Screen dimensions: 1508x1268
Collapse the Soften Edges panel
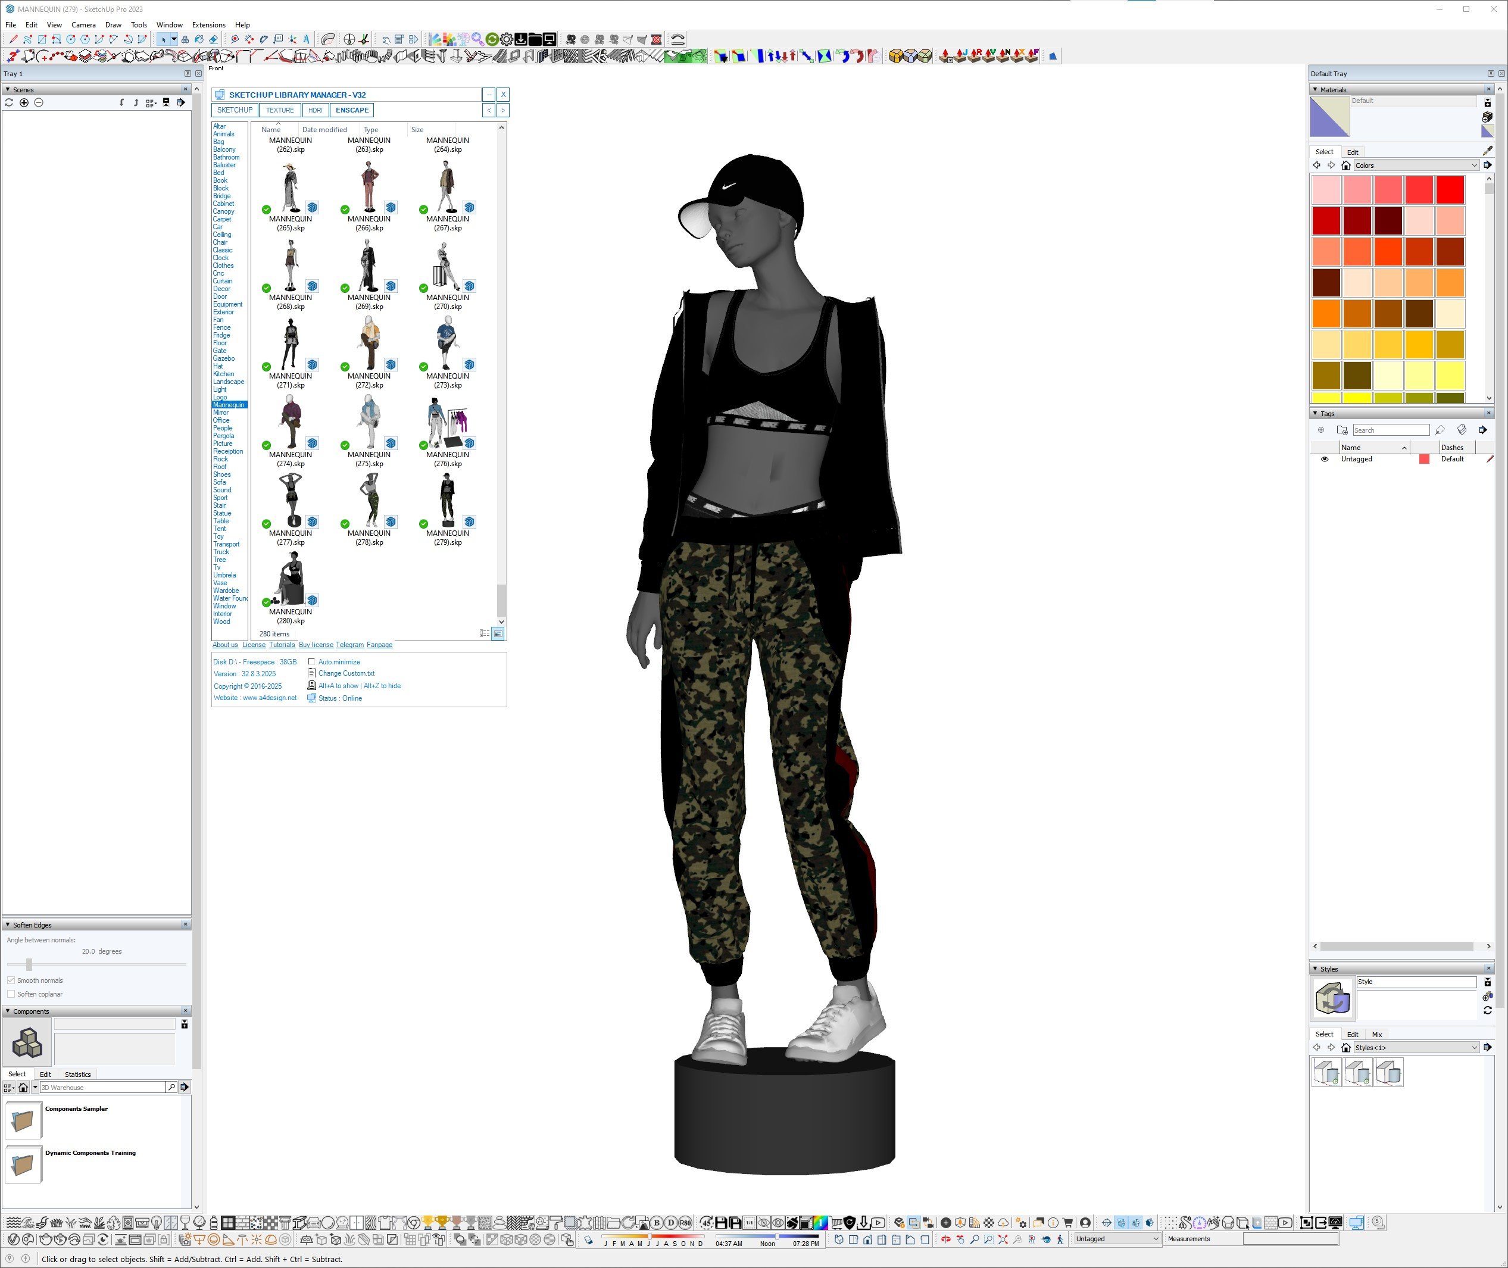[x=8, y=925]
